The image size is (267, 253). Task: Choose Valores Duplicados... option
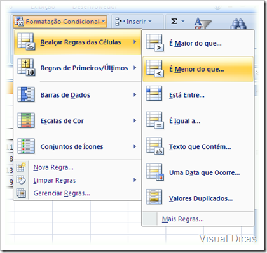[x=201, y=198]
